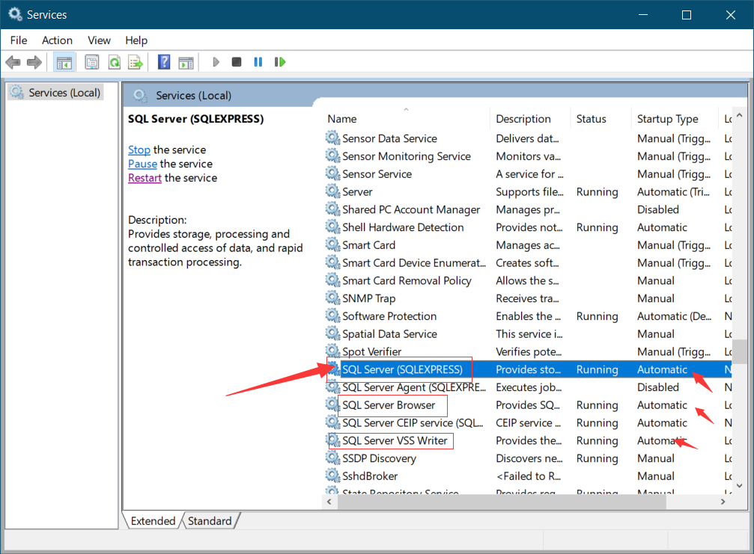This screenshot has height=554, width=754.
Task: Click the Refresh toolbar icon
Action: coord(114,61)
